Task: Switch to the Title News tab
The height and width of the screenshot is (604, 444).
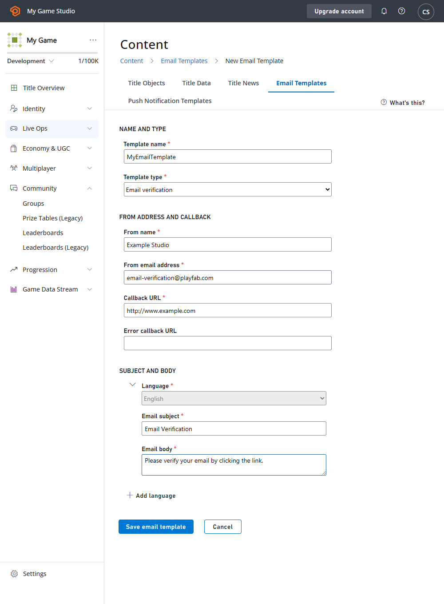Action: (x=243, y=83)
